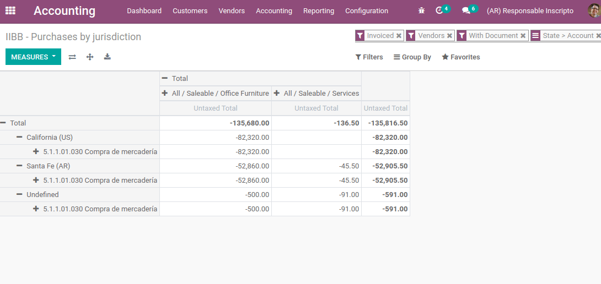Screen dimensions: 601x284
Task: Click group-by icon on State > Account tag
Action: [535, 36]
